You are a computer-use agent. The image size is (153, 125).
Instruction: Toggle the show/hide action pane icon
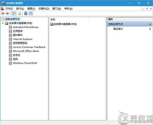coord(31,14)
